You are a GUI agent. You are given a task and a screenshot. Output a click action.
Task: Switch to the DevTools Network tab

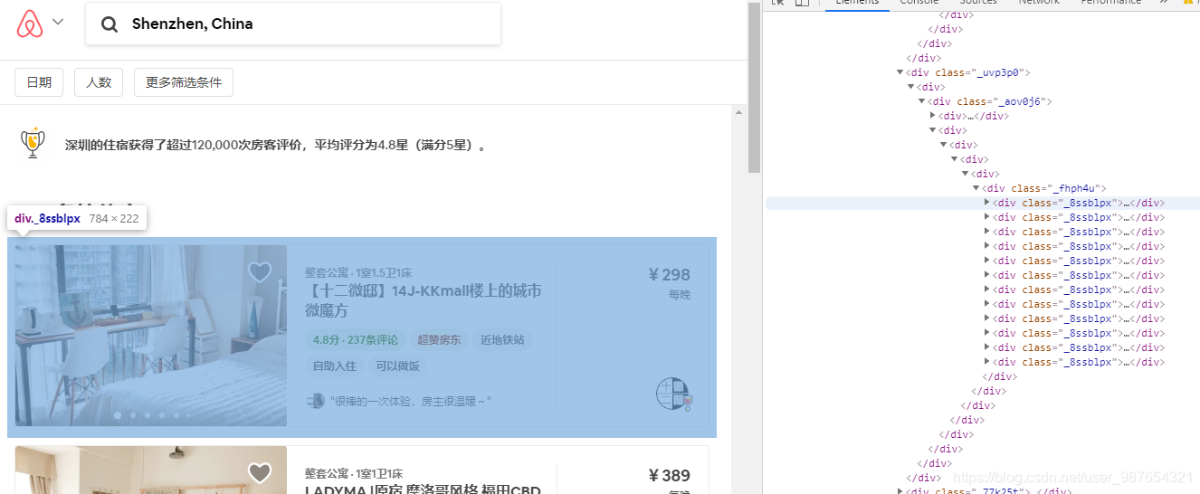(1039, 3)
